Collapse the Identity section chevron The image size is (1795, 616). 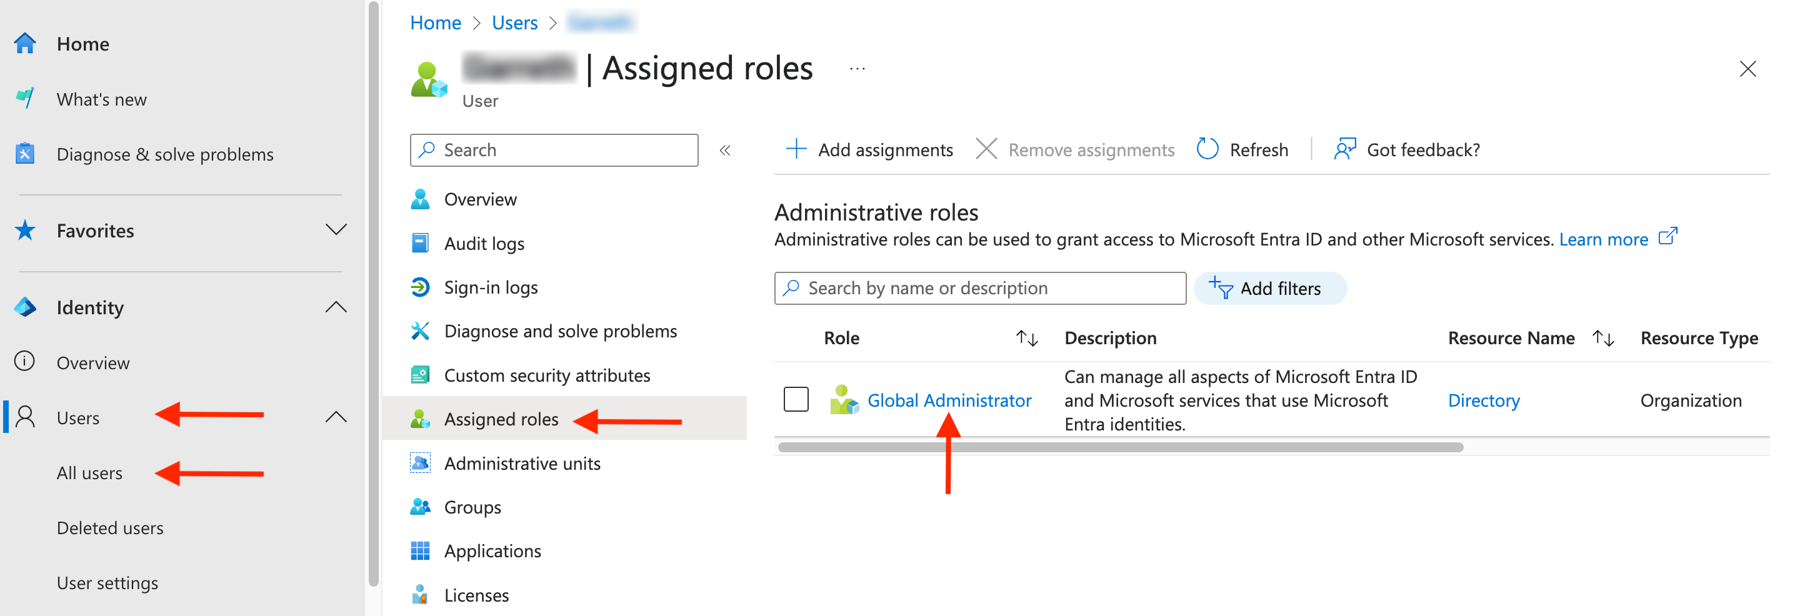coord(336,306)
